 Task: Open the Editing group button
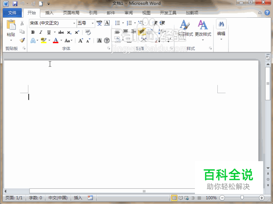[x=221, y=30]
